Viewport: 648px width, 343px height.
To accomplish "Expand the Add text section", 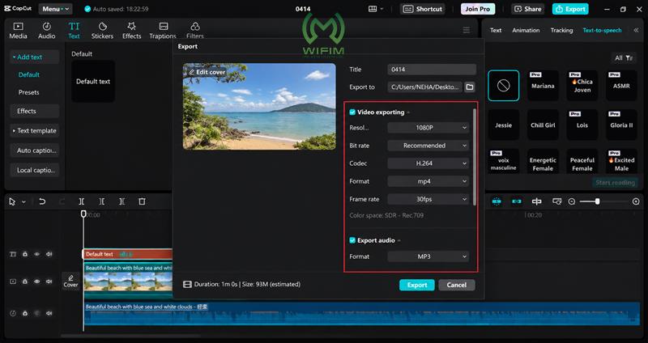I will click(x=34, y=57).
